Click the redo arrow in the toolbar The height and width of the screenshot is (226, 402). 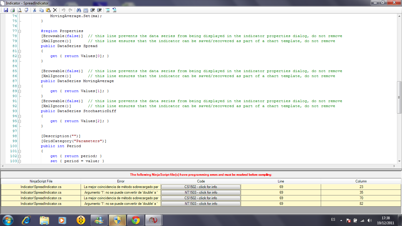[x=70, y=10]
